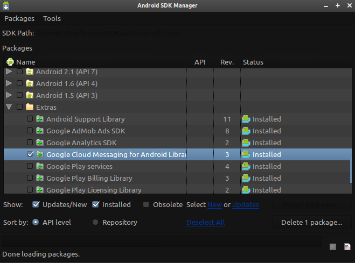Click installed status icon for Google Play Billing Library

click(x=246, y=178)
